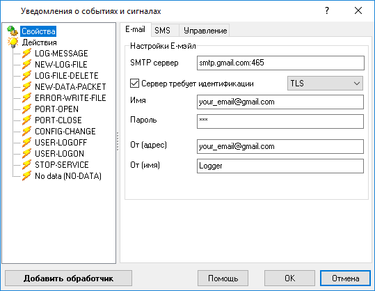Click the Properties (Свойства) gear icon
This screenshot has height=291, width=375.
click(x=13, y=31)
